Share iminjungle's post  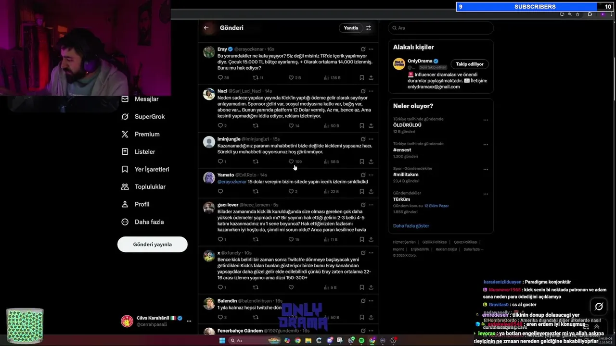[371, 161]
